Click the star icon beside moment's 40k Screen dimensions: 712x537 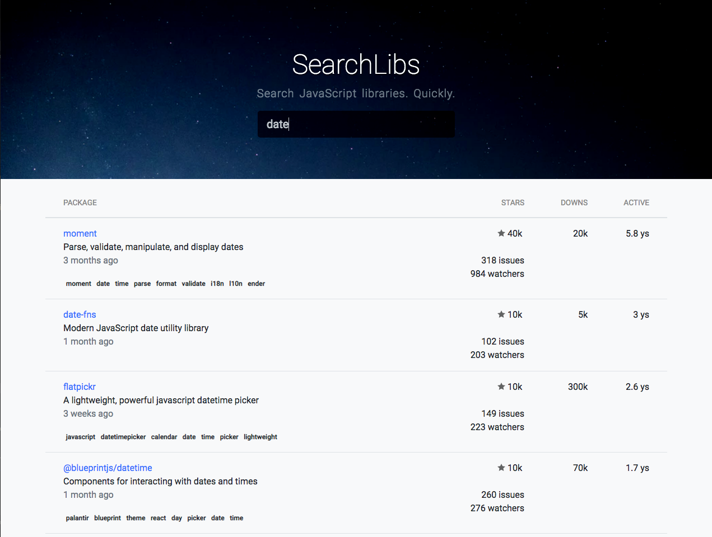(501, 233)
